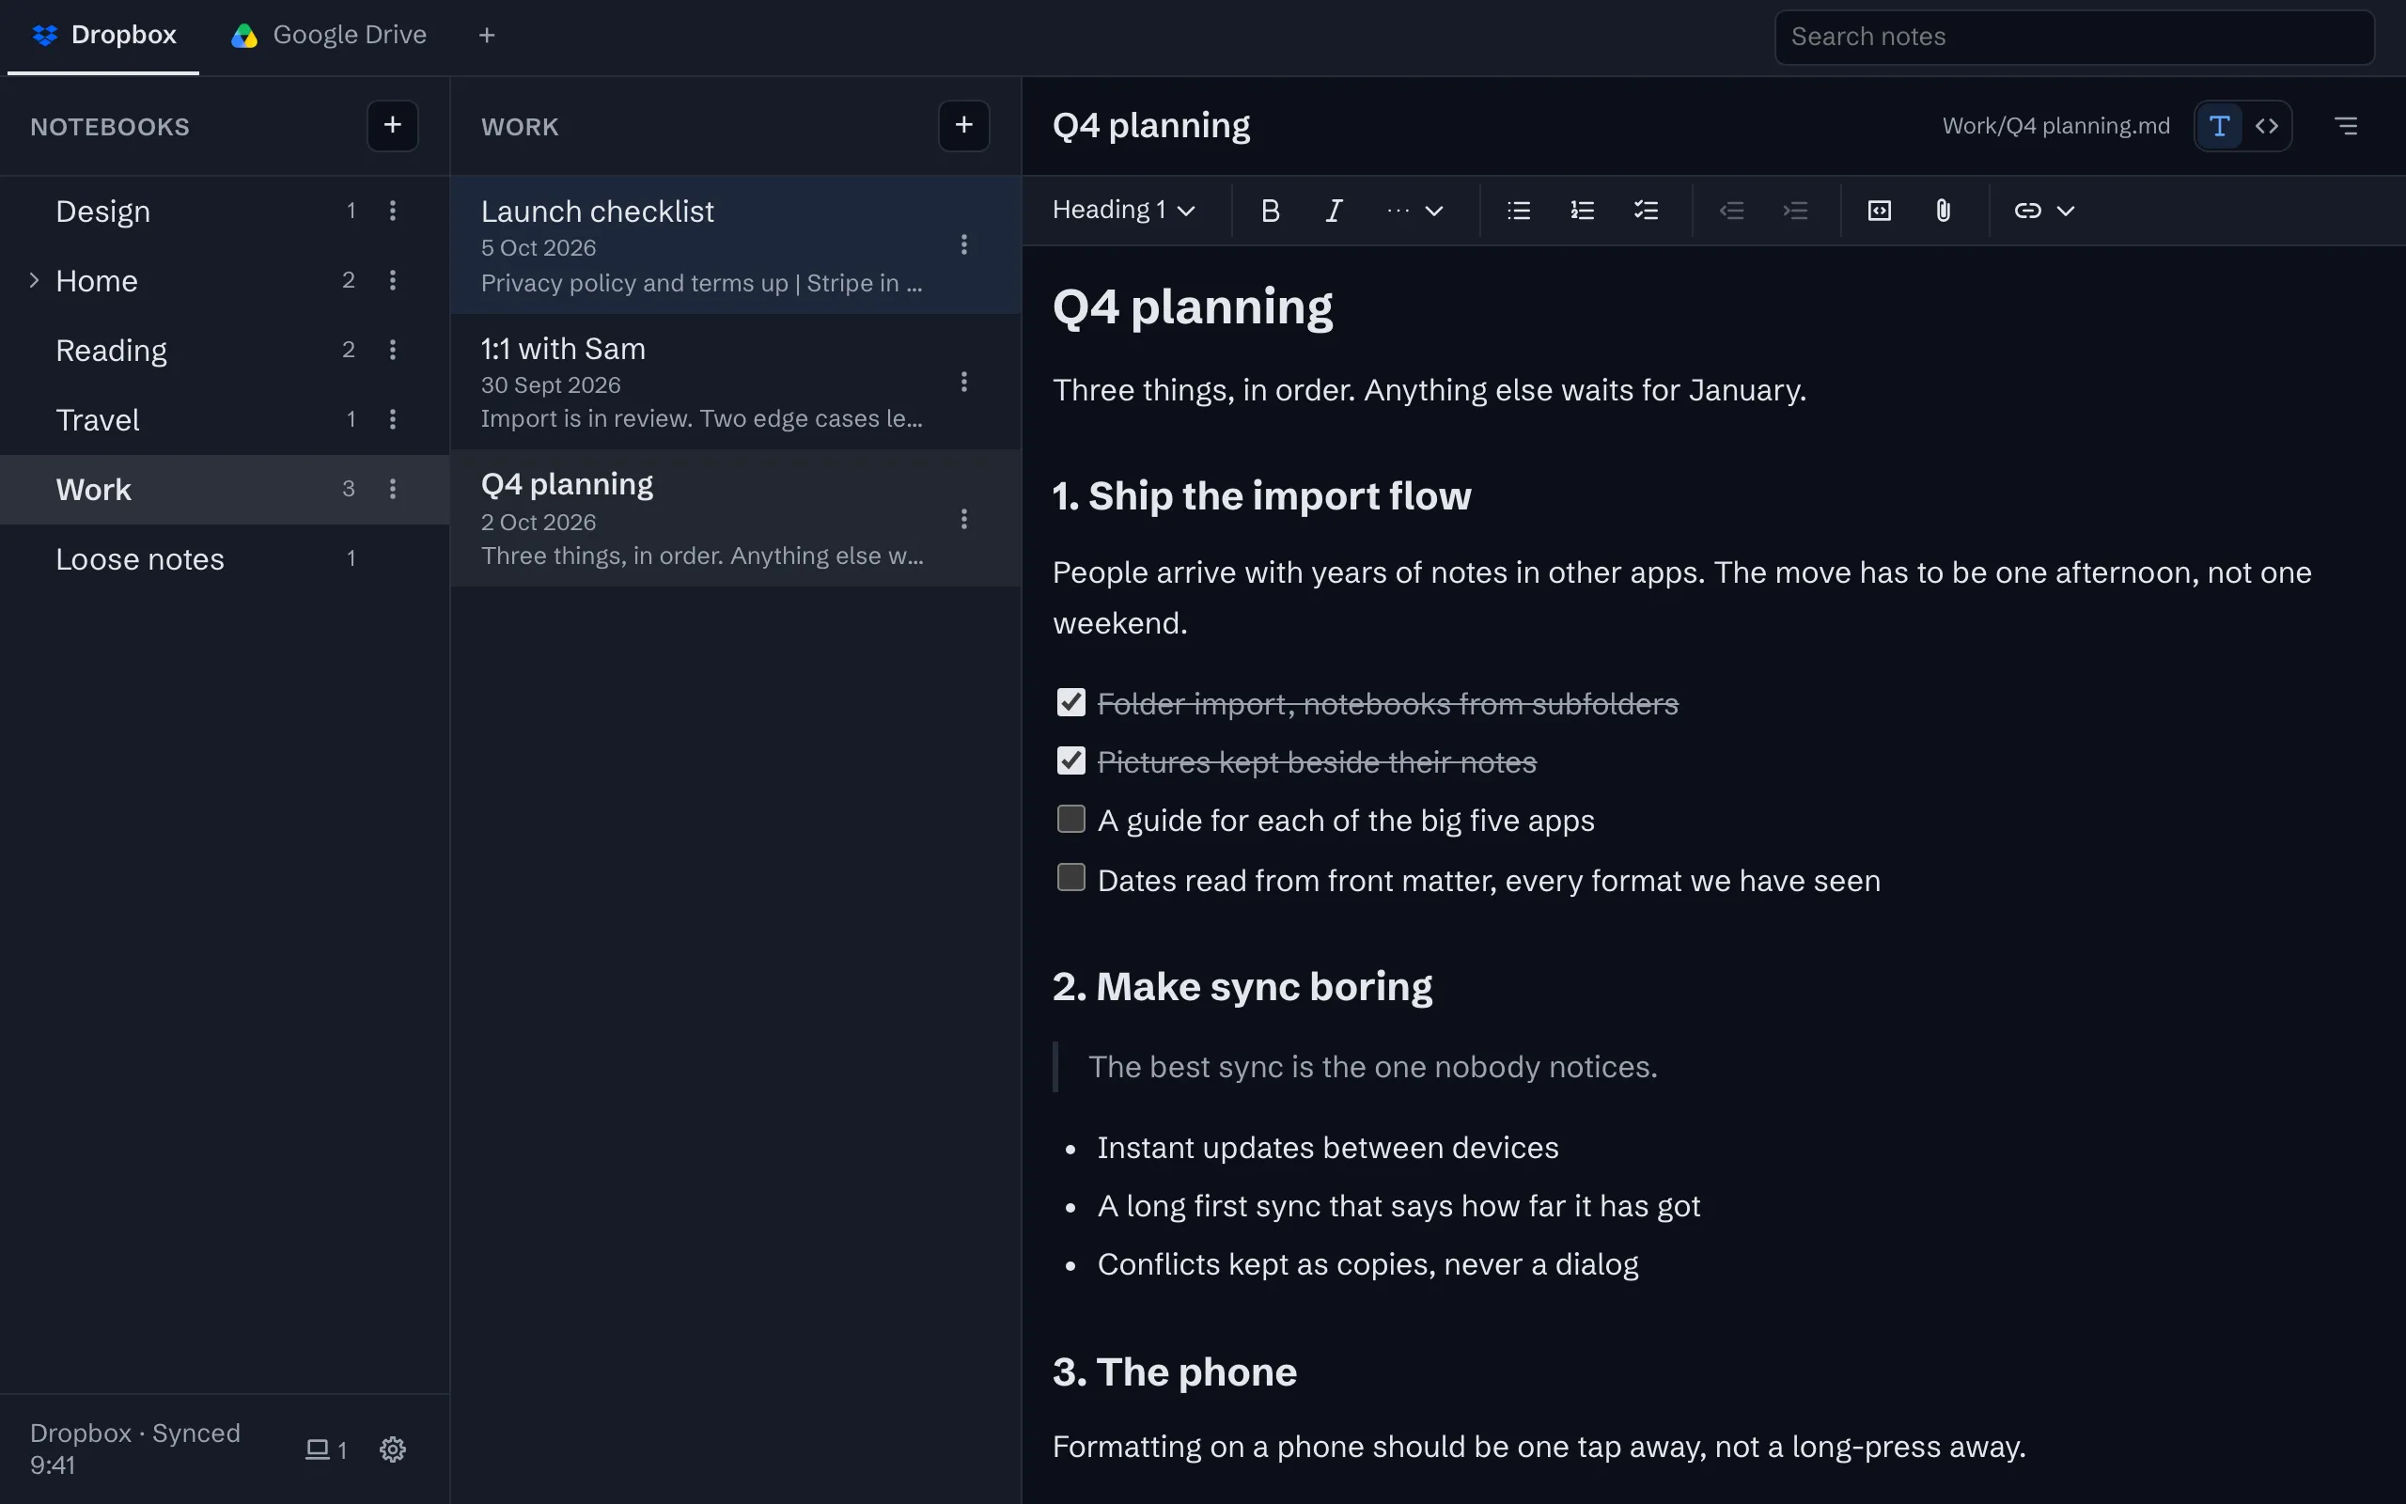Open the 1:1 with Sam note
Screen dimensions: 2406x1504
point(736,382)
